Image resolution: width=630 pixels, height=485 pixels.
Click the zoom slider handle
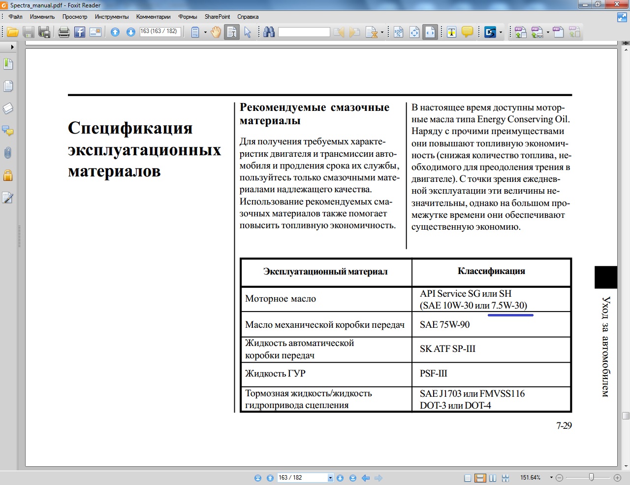coord(592,478)
